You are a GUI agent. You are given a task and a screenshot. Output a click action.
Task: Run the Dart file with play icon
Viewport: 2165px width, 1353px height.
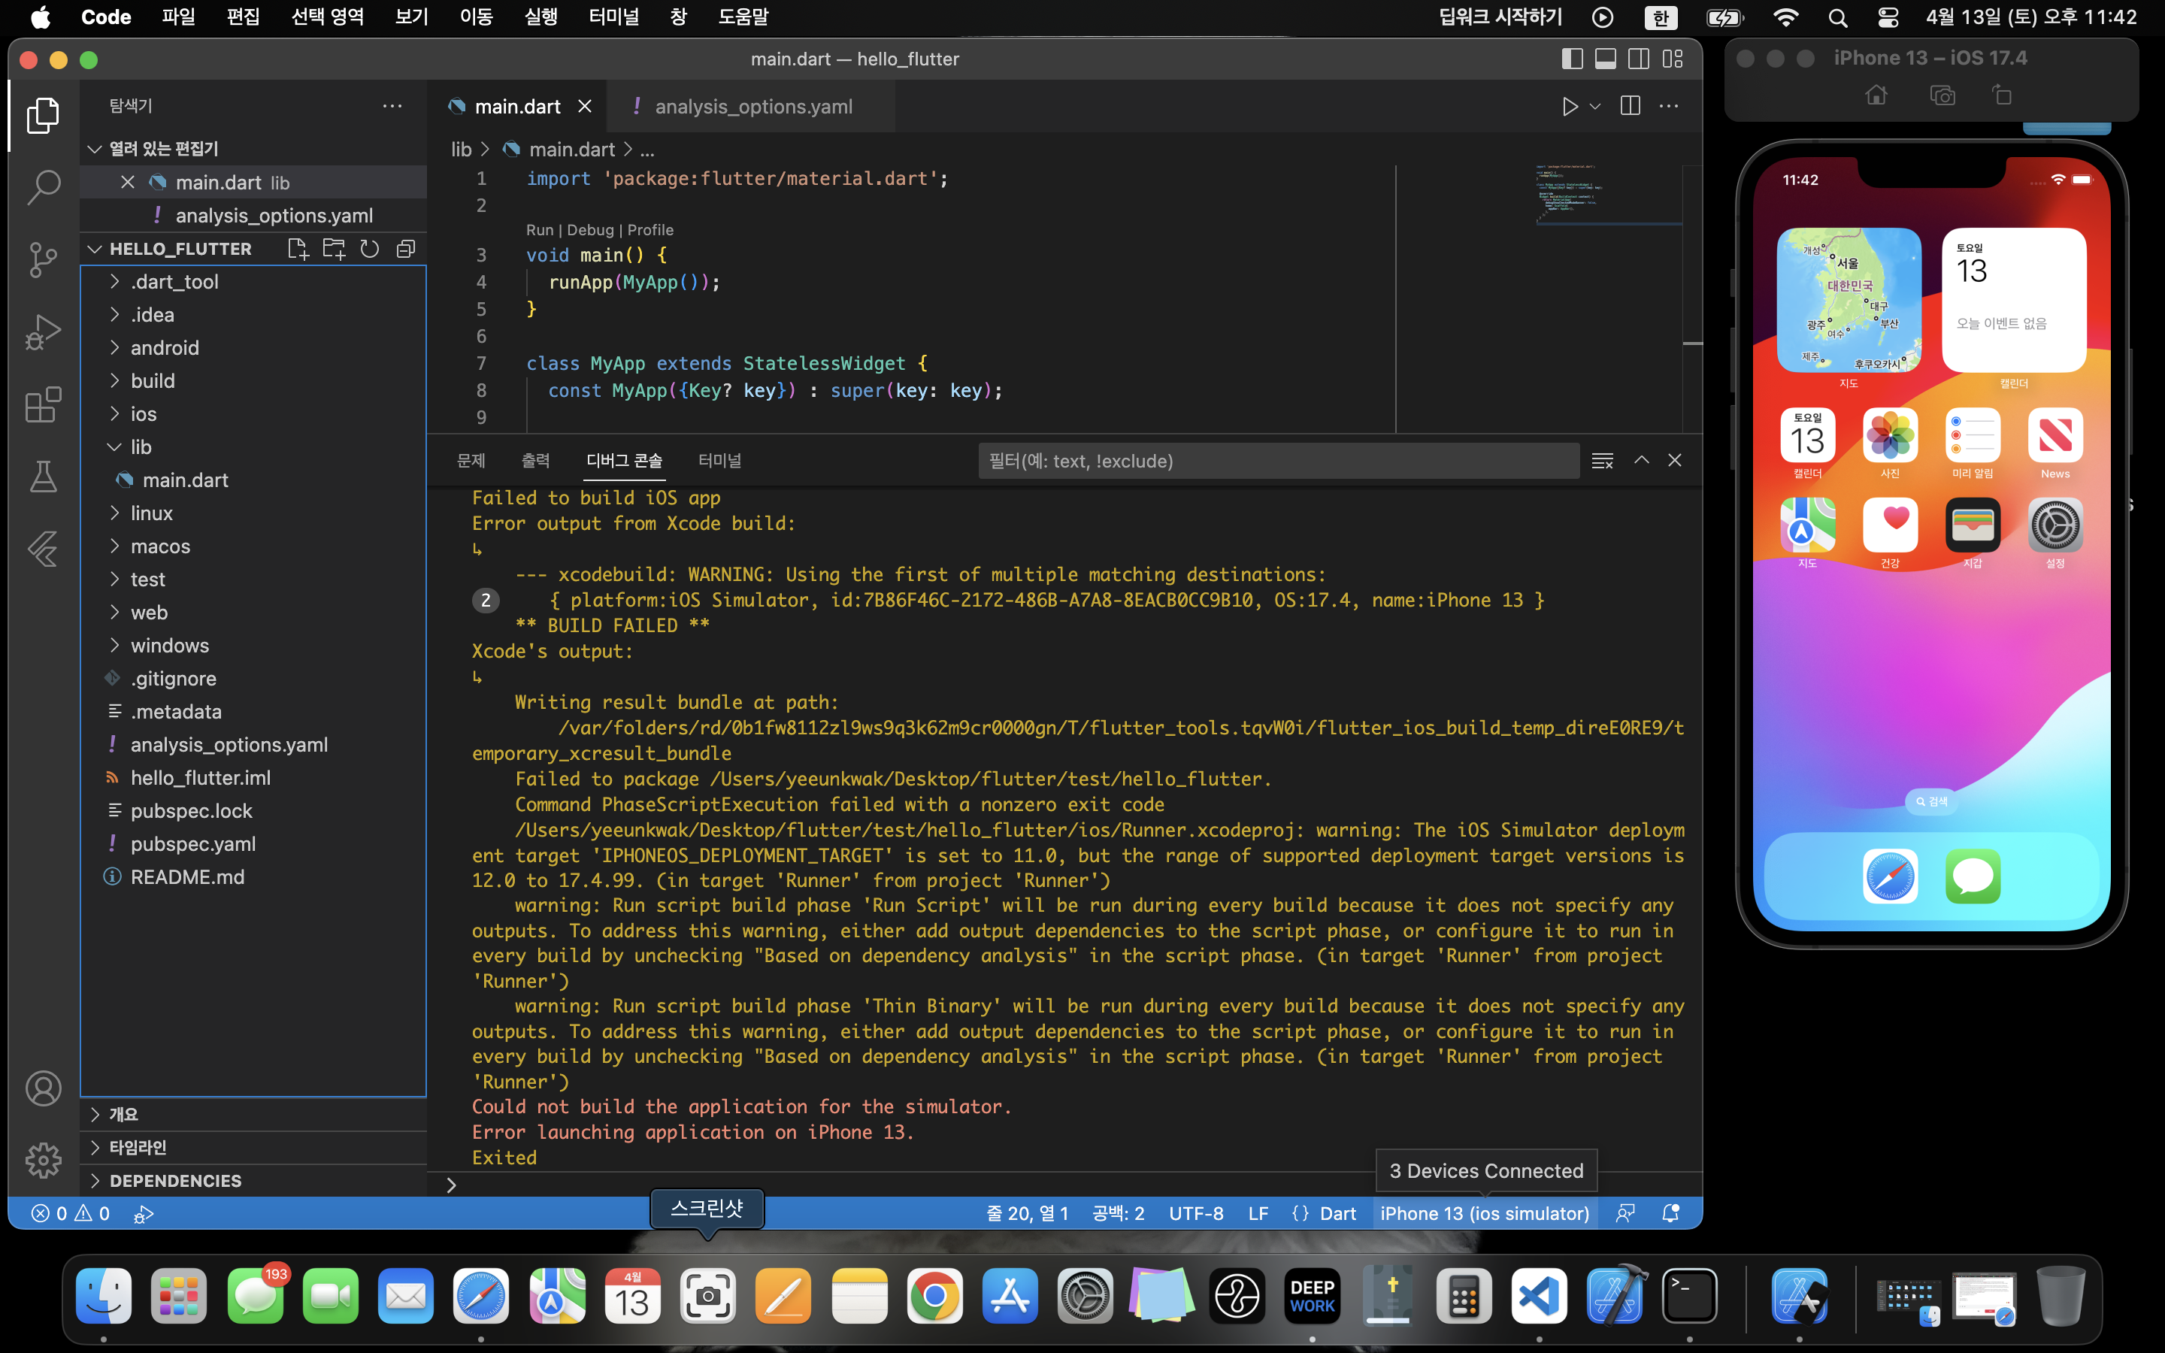tap(1569, 107)
